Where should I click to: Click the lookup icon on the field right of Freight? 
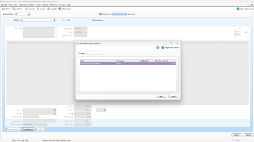pos(105,110)
